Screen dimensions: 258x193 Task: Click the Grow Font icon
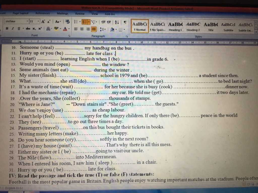43,22
